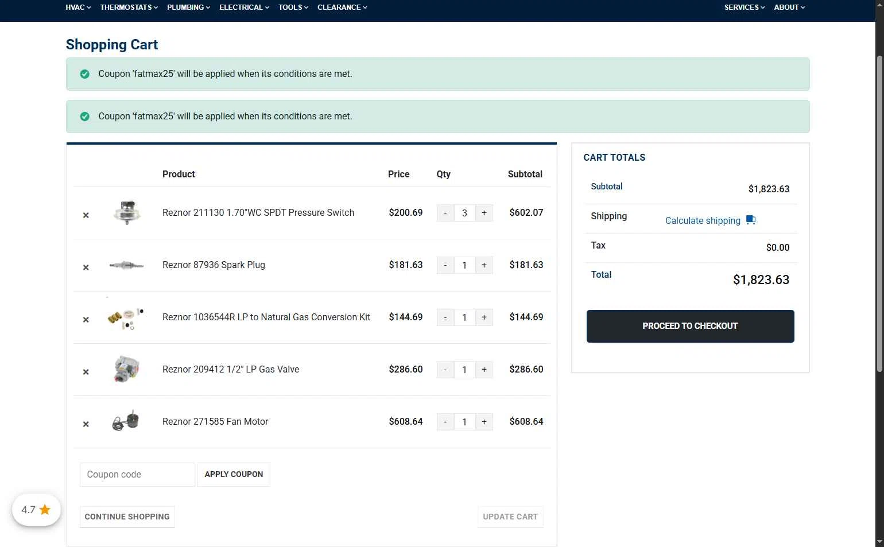Screen dimensions: 884x547
Task: Open Reznor 211130 Pressure Switch product link
Action: pyautogui.click(x=258, y=213)
